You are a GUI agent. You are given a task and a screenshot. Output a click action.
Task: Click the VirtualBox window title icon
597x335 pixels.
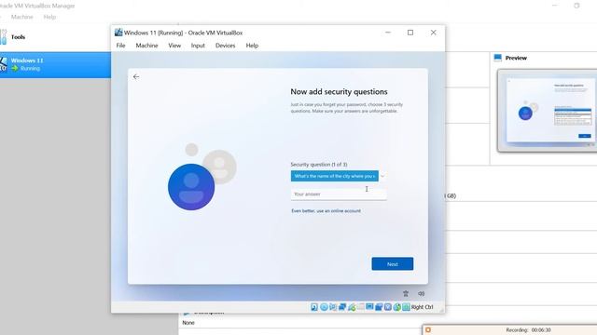(x=118, y=33)
